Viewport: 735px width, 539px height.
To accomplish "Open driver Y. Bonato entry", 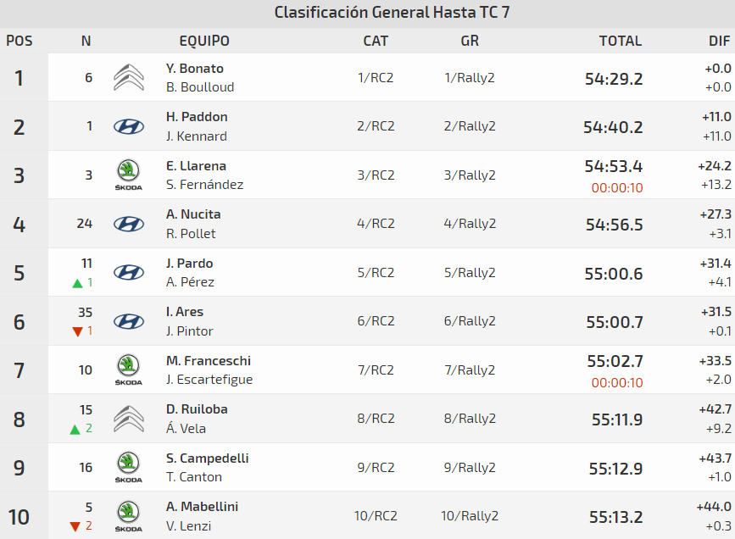I will 195,69.
